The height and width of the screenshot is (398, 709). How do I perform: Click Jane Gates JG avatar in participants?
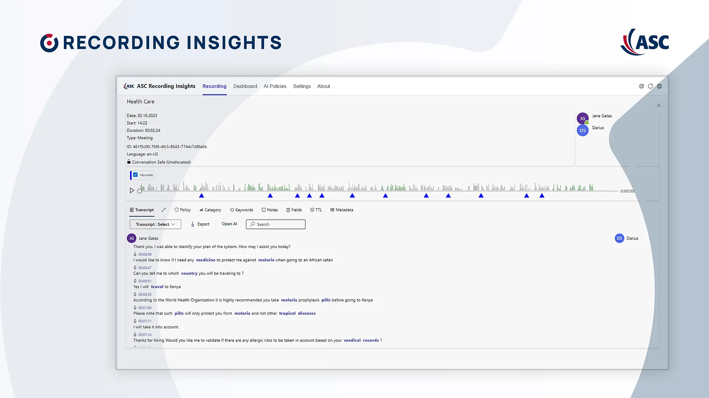582,118
